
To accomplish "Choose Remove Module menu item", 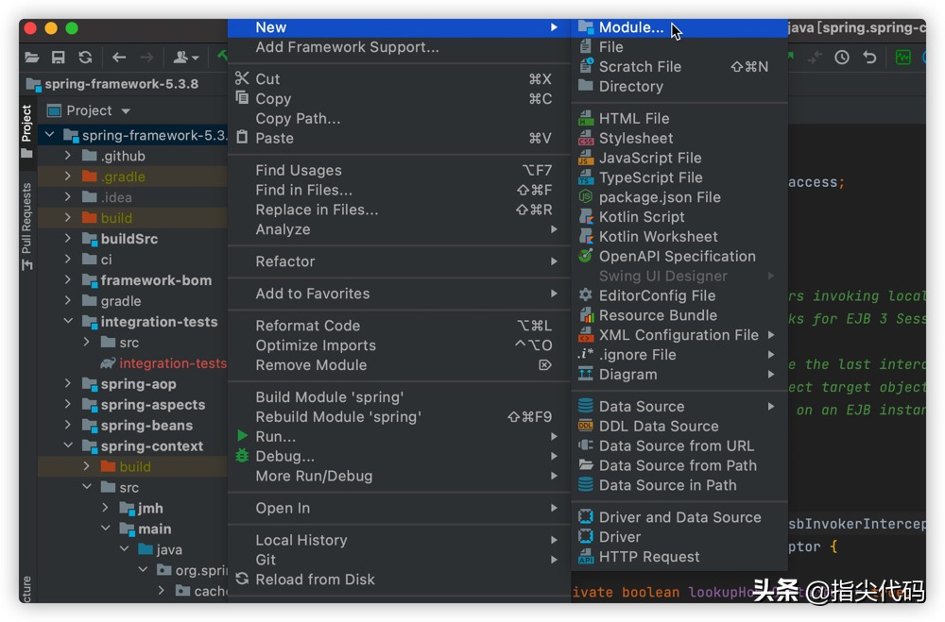I will point(399,365).
